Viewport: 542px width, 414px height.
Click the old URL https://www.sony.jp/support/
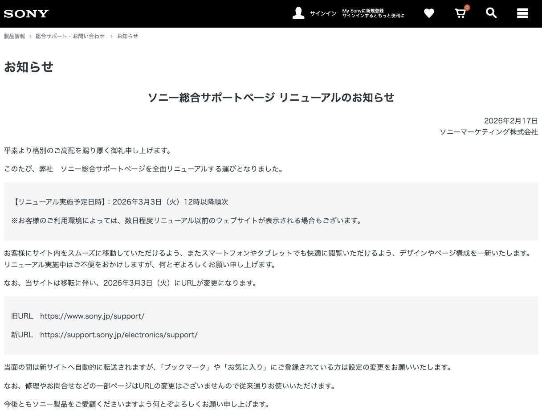(92, 316)
